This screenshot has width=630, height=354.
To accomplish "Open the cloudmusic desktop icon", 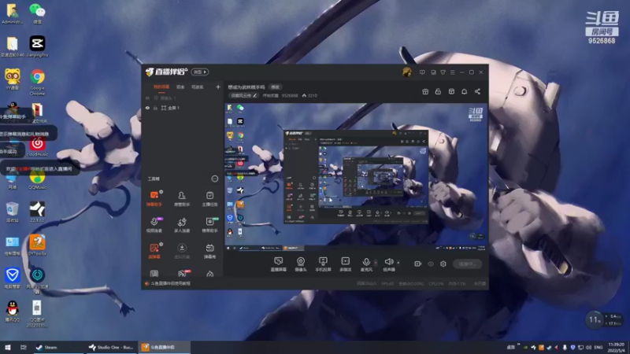I will pyautogui.click(x=37, y=146).
